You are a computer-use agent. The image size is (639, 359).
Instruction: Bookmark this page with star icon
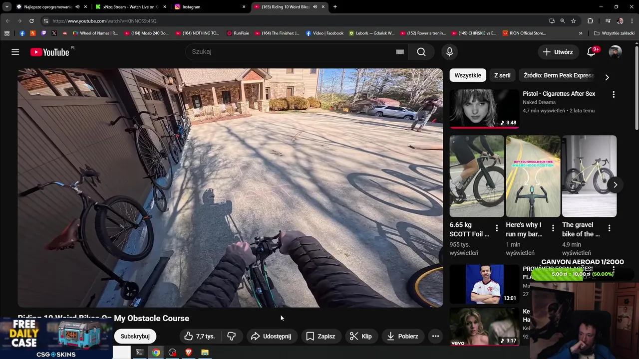click(x=574, y=21)
